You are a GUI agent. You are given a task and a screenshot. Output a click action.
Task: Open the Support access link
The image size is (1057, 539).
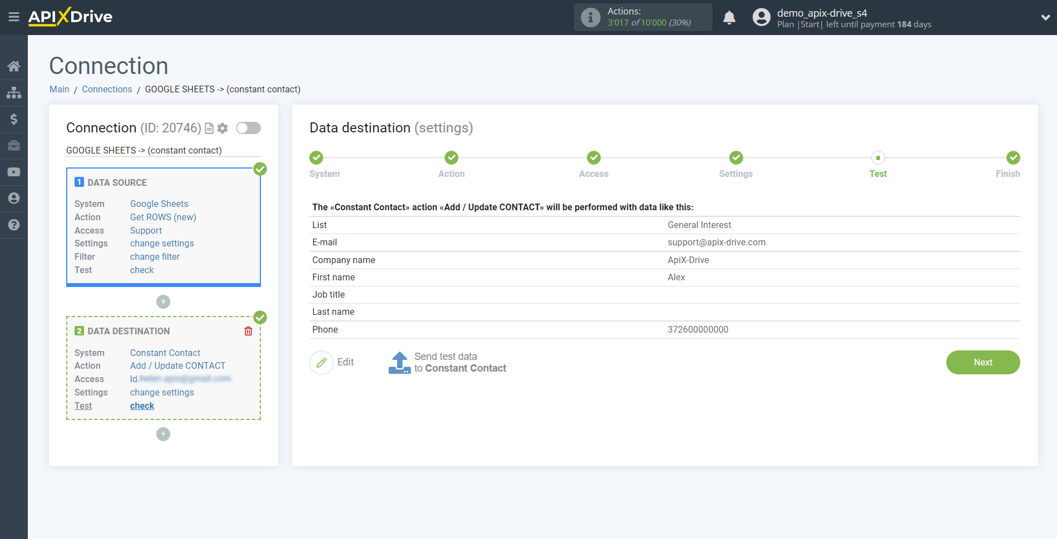pos(146,230)
